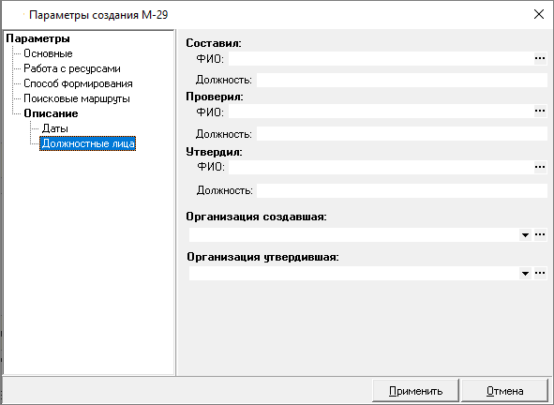Select the root Параметры tree node
The image size is (554, 405).
(x=38, y=38)
